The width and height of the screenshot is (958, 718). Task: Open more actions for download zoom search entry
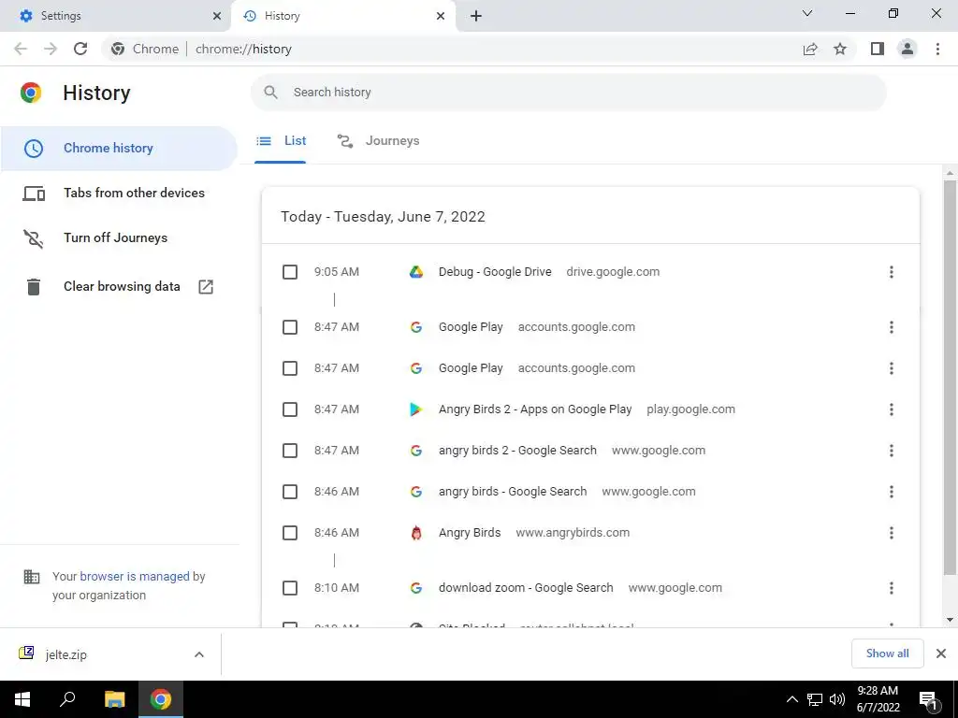(892, 588)
